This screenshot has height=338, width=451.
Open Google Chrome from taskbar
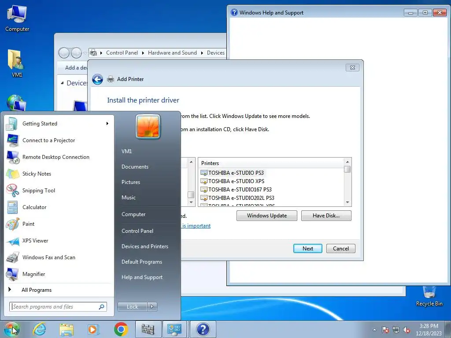pos(121,329)
